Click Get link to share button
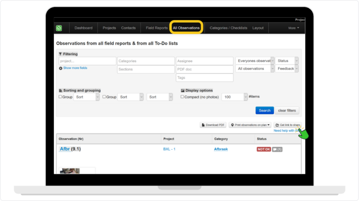This screenshot has height=201, width=359. click(287, 125)
